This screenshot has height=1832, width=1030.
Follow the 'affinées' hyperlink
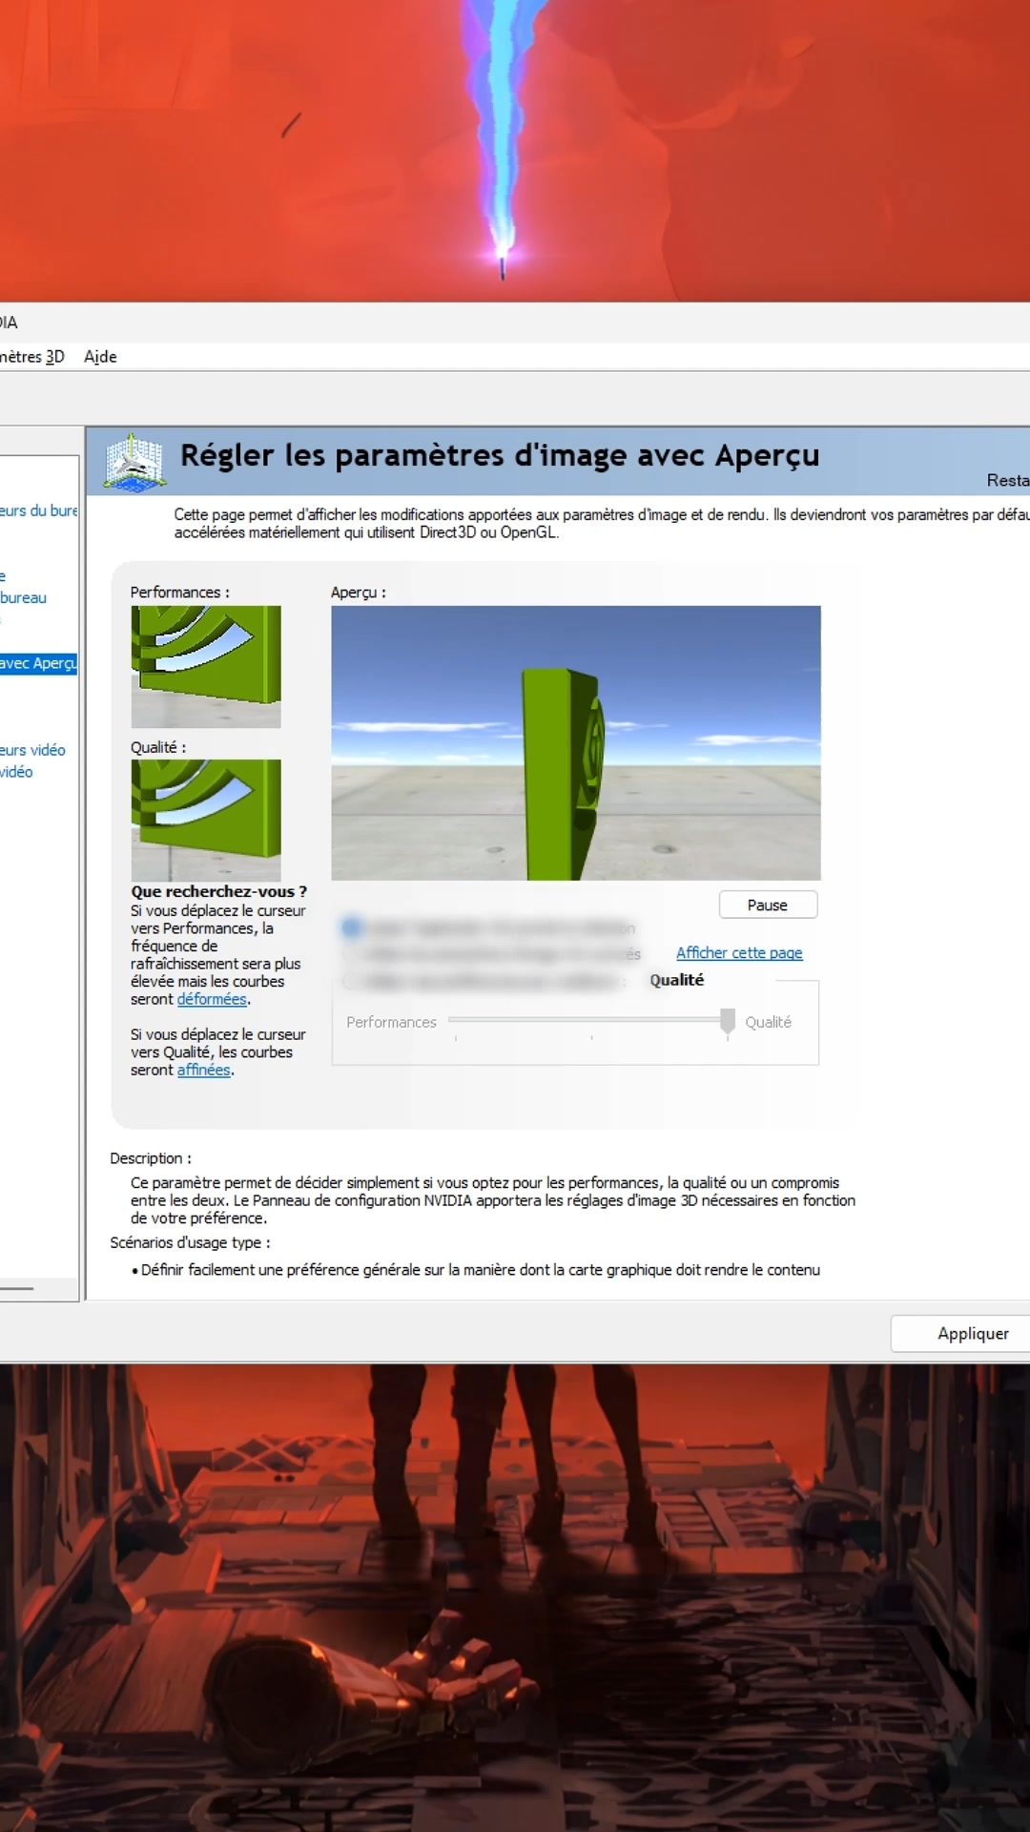click(x=203, y=1070)
